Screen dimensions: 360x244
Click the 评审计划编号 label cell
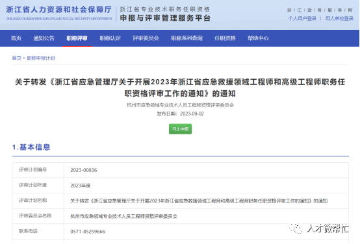tap(38, 170)
